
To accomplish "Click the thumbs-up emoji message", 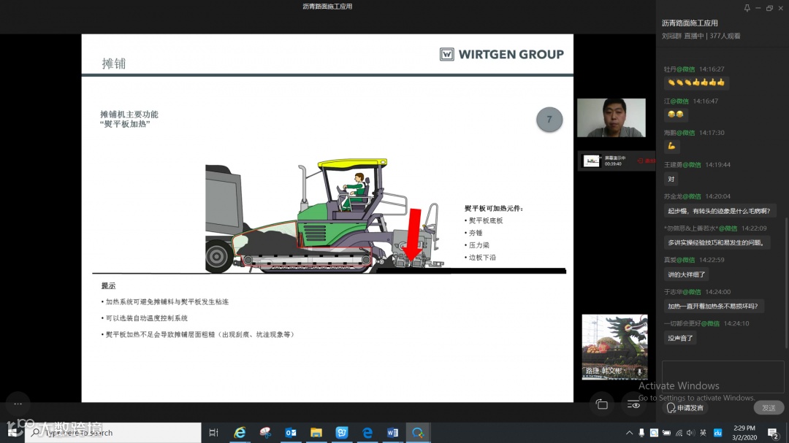I will click(x=696, y=82).
